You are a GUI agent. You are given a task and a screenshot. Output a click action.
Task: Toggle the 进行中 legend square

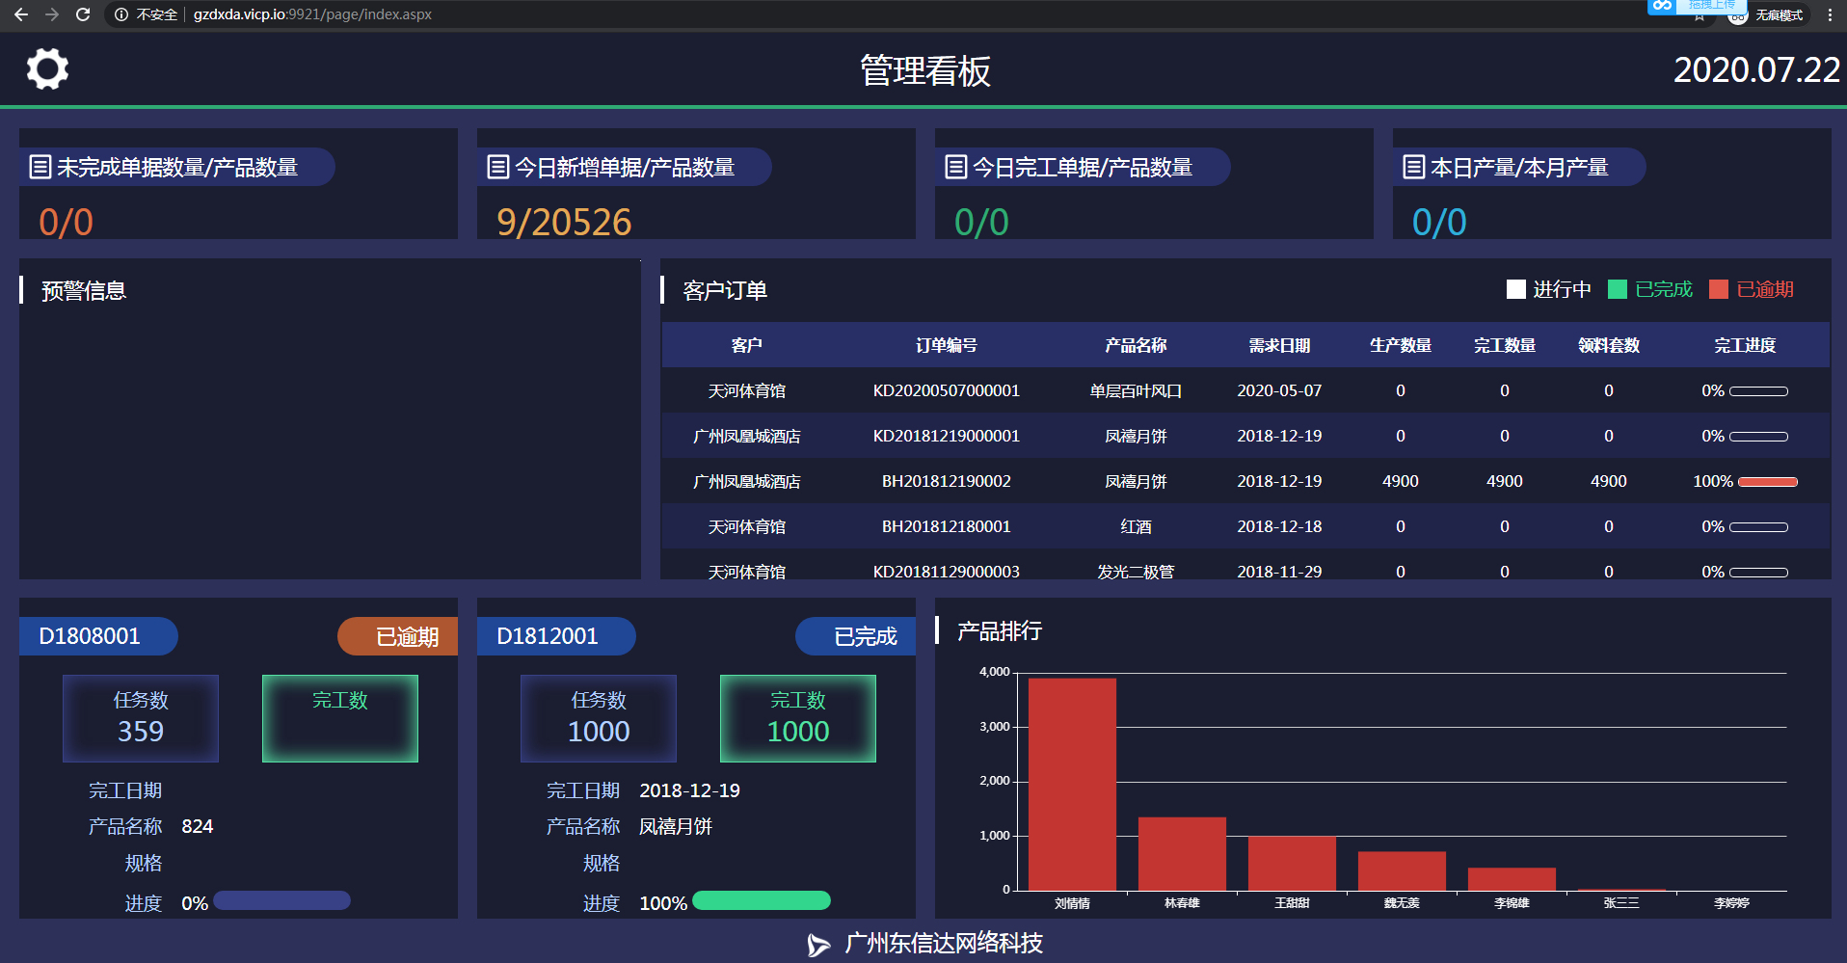tap(1516, 289)
